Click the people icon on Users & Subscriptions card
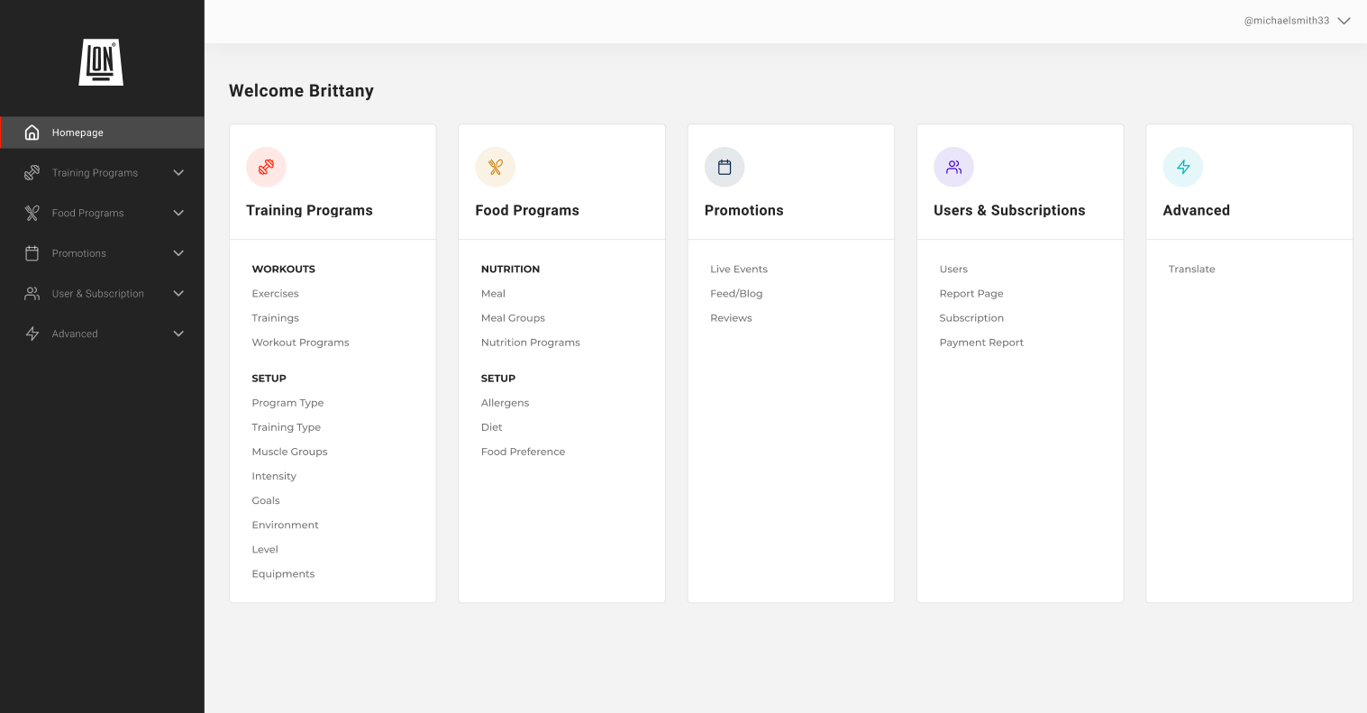This screenshot has height=713, width=1367. click(953, 167)
